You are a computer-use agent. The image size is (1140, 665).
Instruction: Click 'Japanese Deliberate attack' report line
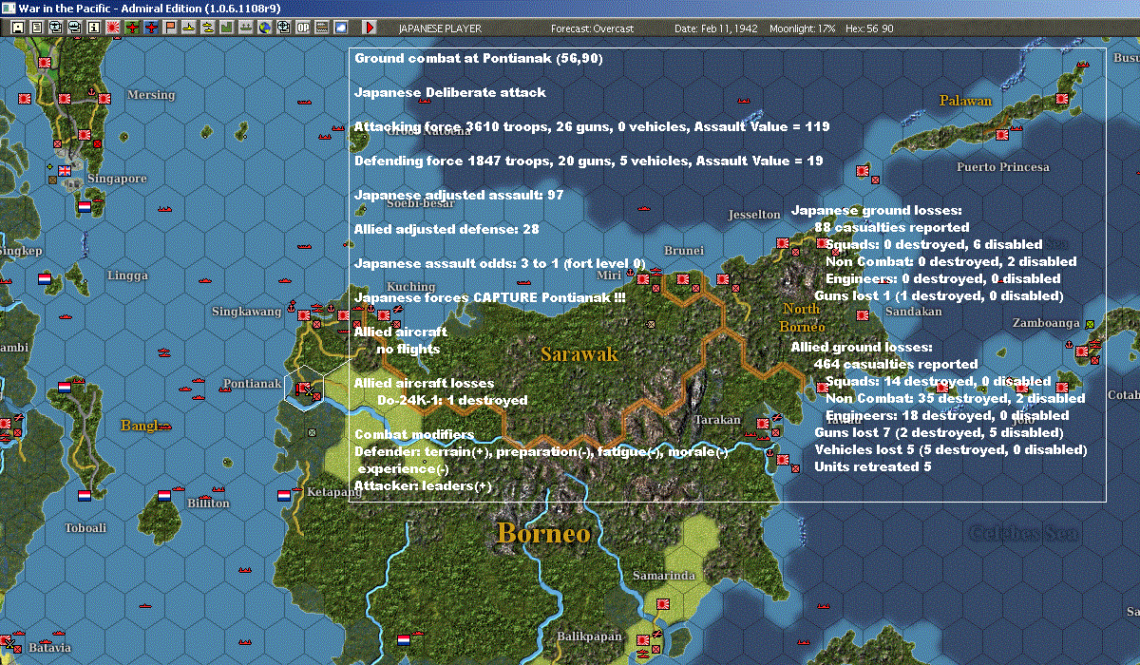[x=450, y=93]
